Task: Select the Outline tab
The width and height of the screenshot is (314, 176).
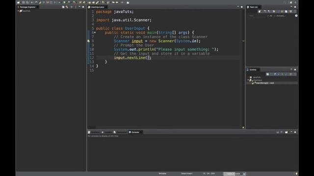Action: [x=253, y=69]
